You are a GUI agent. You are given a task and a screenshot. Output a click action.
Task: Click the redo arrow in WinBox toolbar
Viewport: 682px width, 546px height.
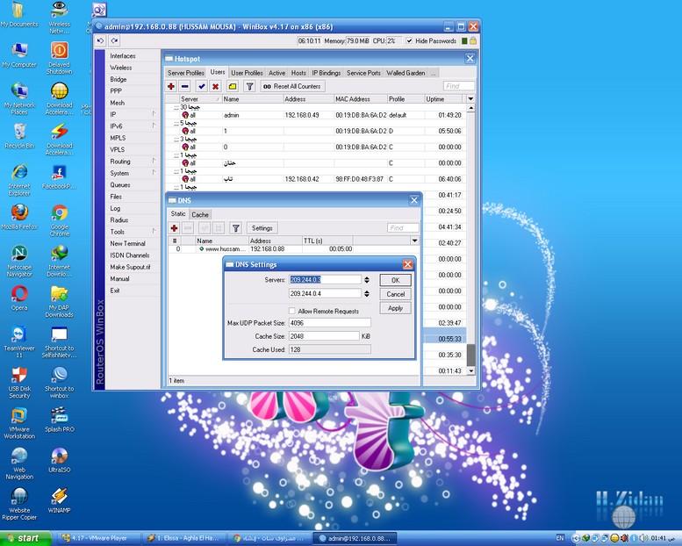point(114,41)
